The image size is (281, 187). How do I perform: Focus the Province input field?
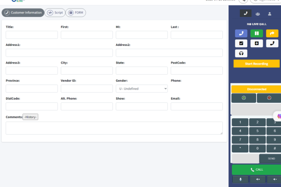point(32,88)
